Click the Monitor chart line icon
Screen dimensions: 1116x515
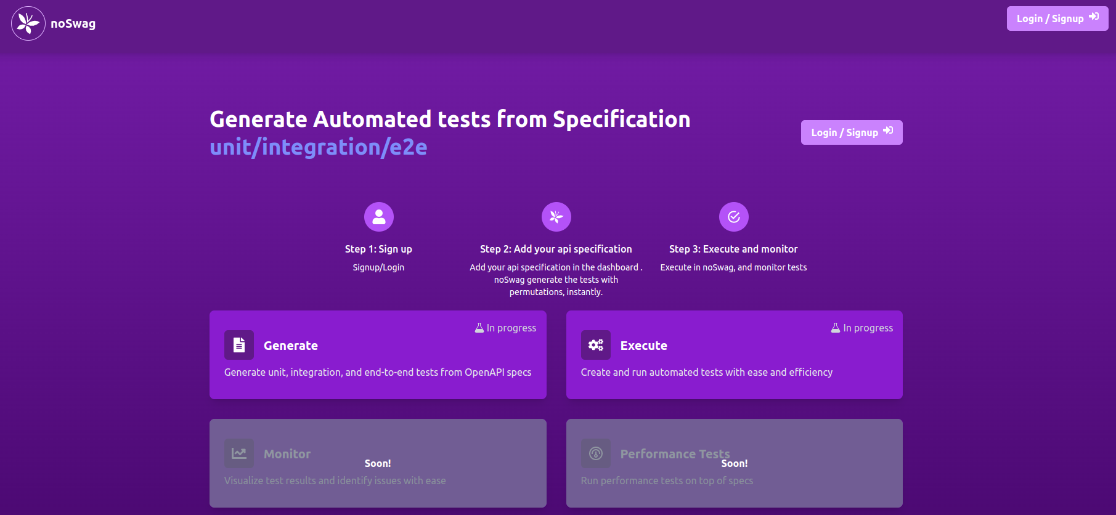click(x=239, y=453)
